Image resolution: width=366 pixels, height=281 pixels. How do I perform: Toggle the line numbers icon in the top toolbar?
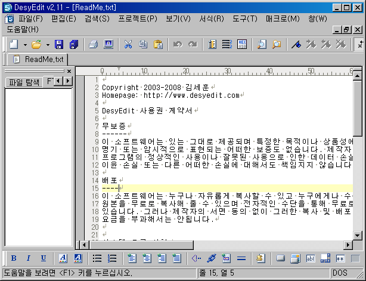click(x=227, y=44)
